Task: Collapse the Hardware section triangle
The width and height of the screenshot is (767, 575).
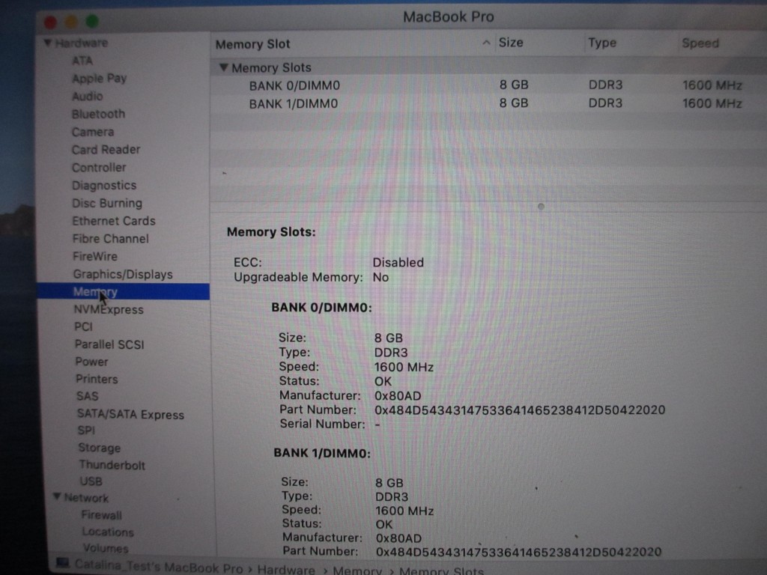Action: [x=47, y=43]
